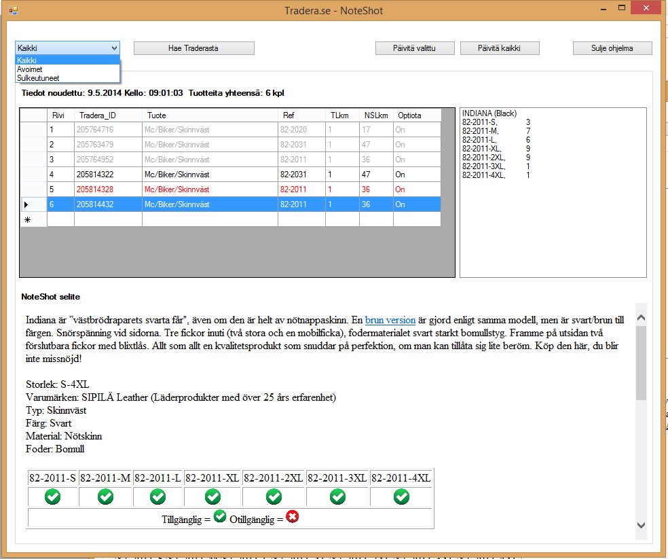
Task: Click the Sulje ohjelma button
Action: pyautogui.click(x=612, y=48)
